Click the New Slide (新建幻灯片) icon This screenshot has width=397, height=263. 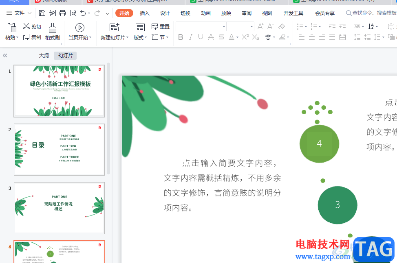114,28
